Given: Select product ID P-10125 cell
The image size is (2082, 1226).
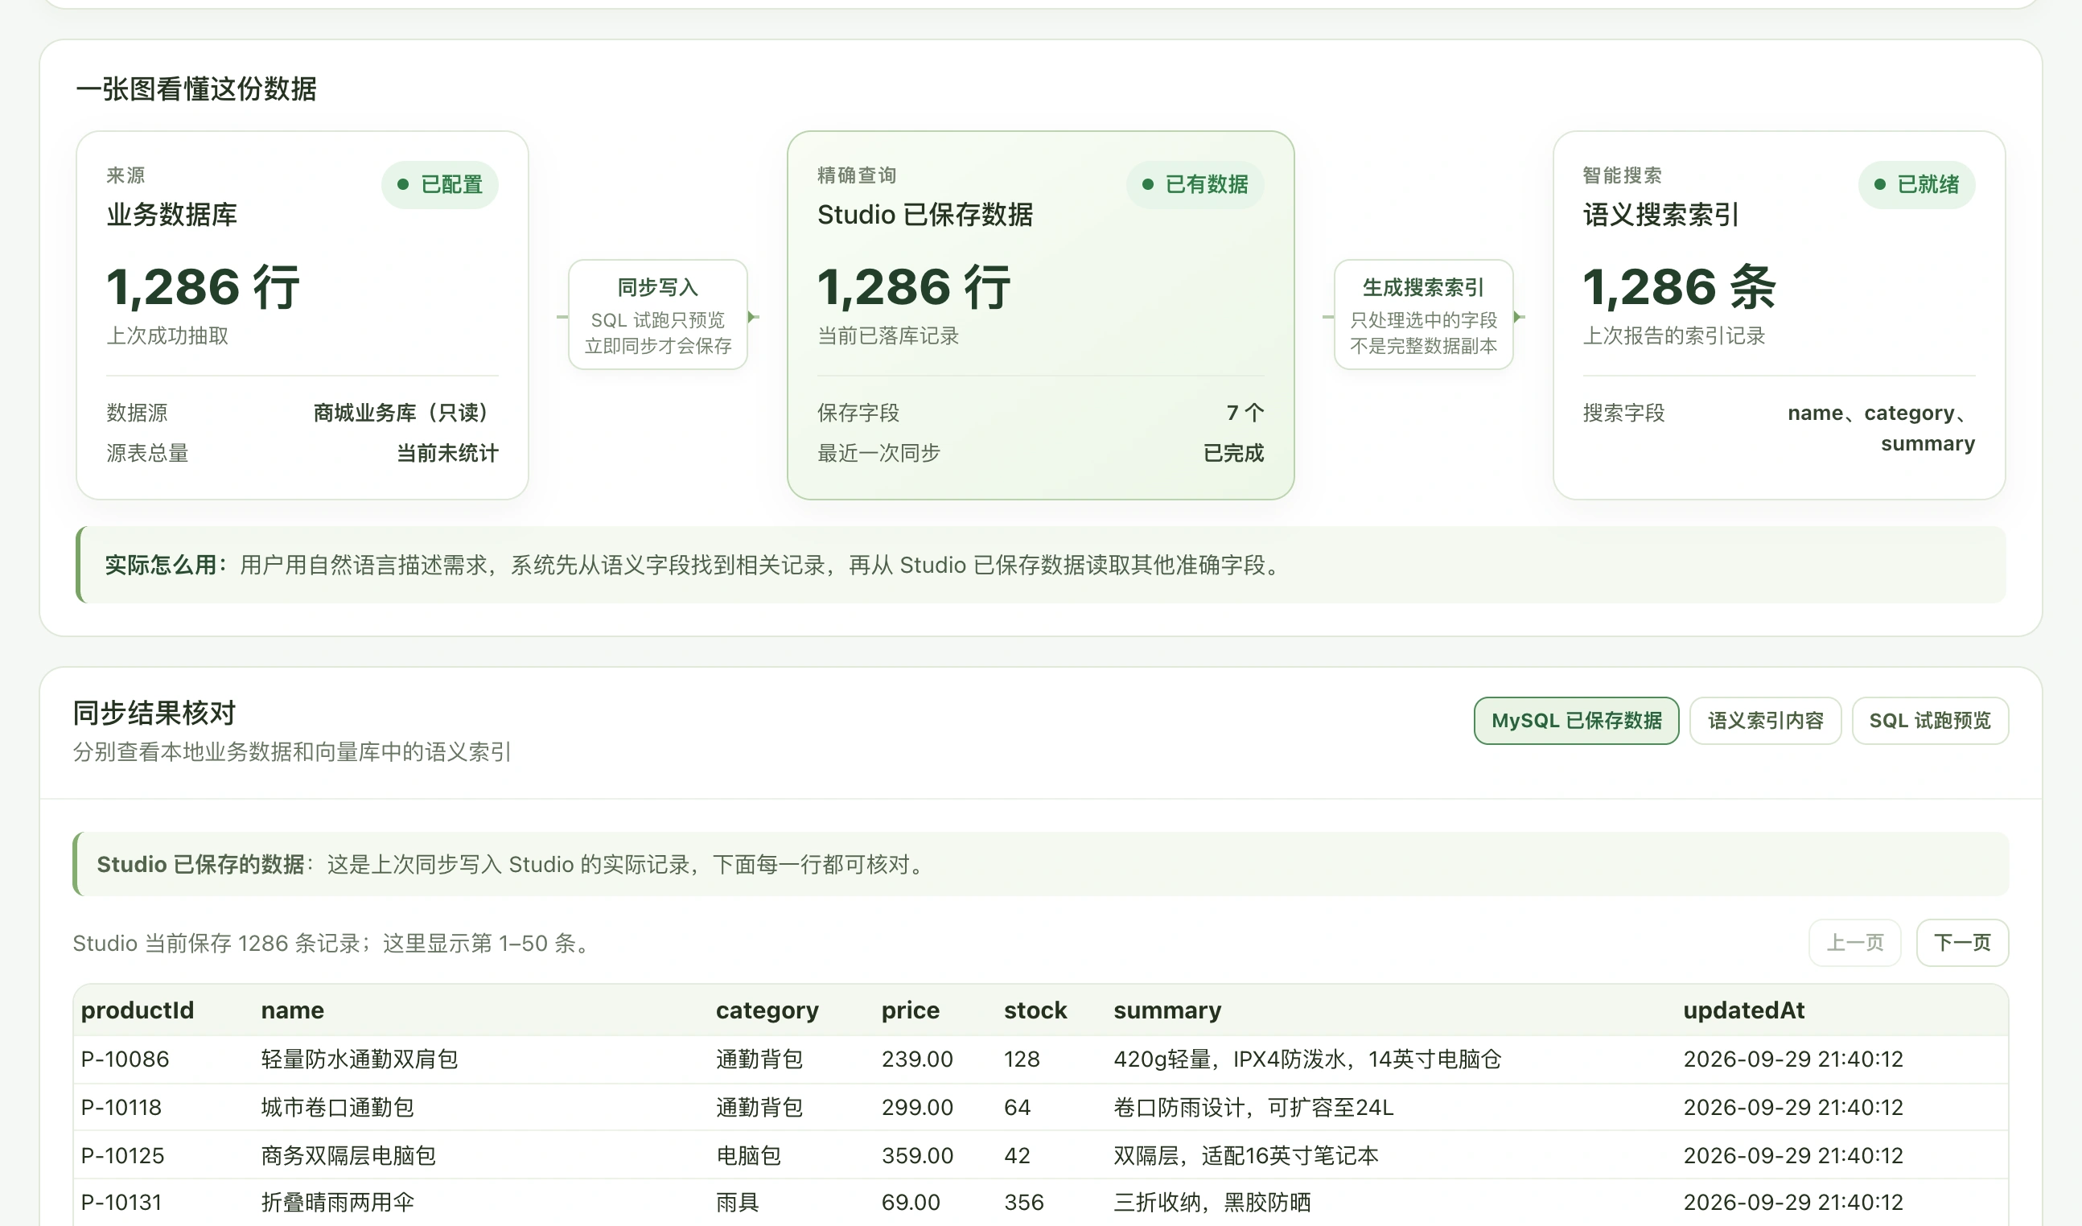Looking at the screenshot, I should [122, 1155].
